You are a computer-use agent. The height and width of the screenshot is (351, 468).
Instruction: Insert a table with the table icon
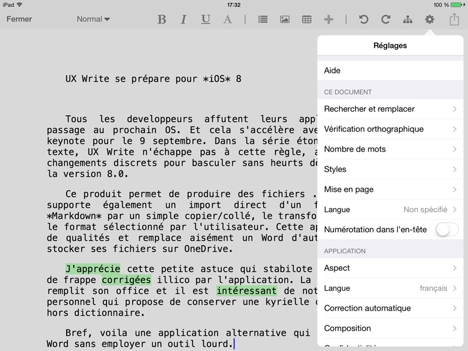[307, 19]
